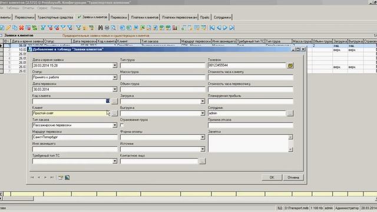The width and height of the screenshot is (377, 212).
Task: Click main window horizontal scrollbar thumb
Action: pyautogui.click(x=18, y=198)
